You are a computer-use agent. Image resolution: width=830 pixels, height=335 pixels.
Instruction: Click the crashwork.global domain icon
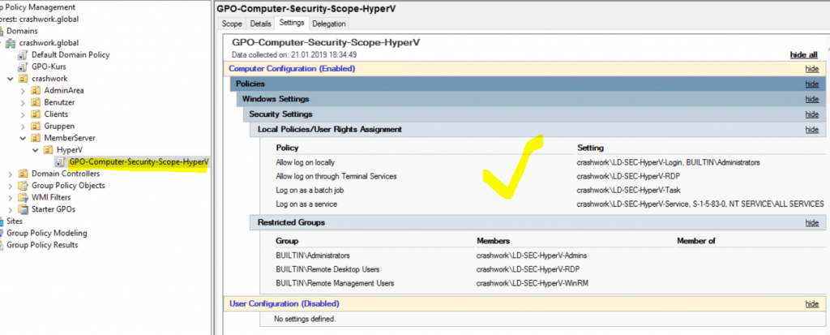tap(11, 43)
